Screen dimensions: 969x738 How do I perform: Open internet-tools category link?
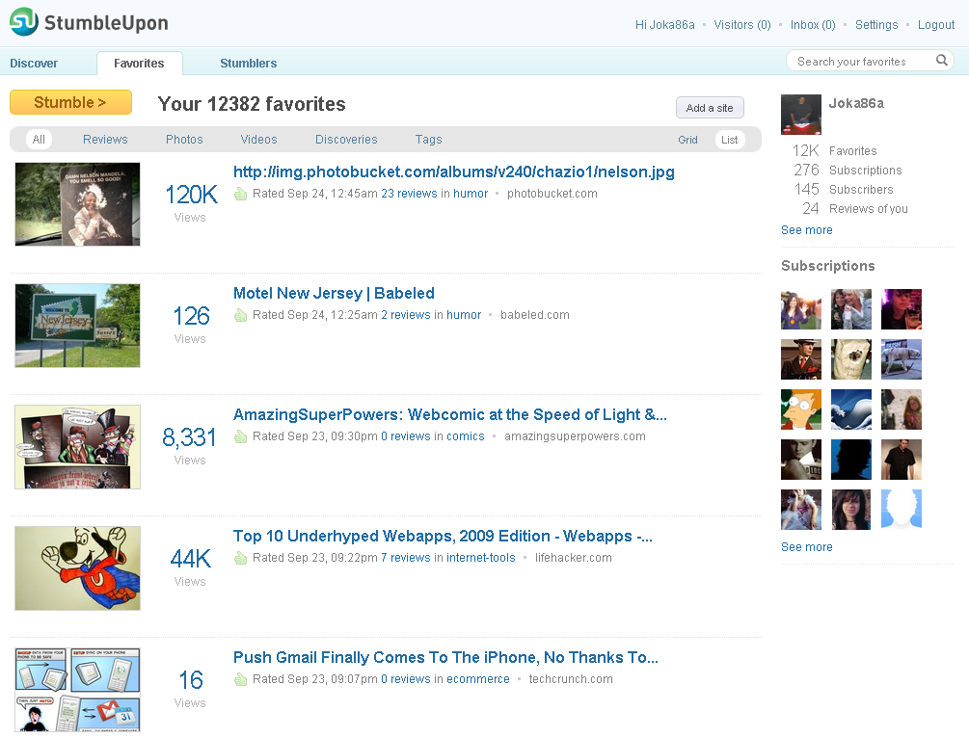pos(481,558)
